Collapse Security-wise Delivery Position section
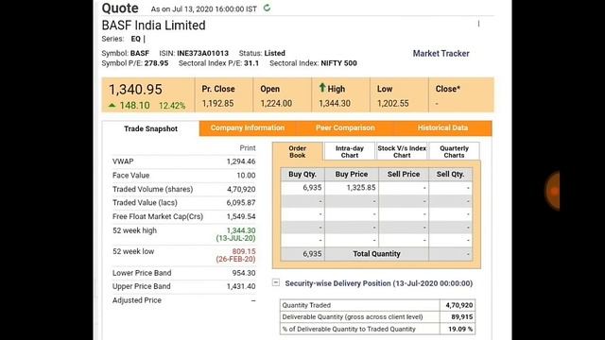The image size is (605, 340). coord(276,282)
